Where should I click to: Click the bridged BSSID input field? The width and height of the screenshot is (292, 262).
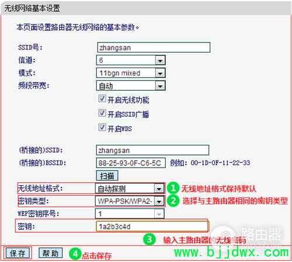(x=131, y=163)
